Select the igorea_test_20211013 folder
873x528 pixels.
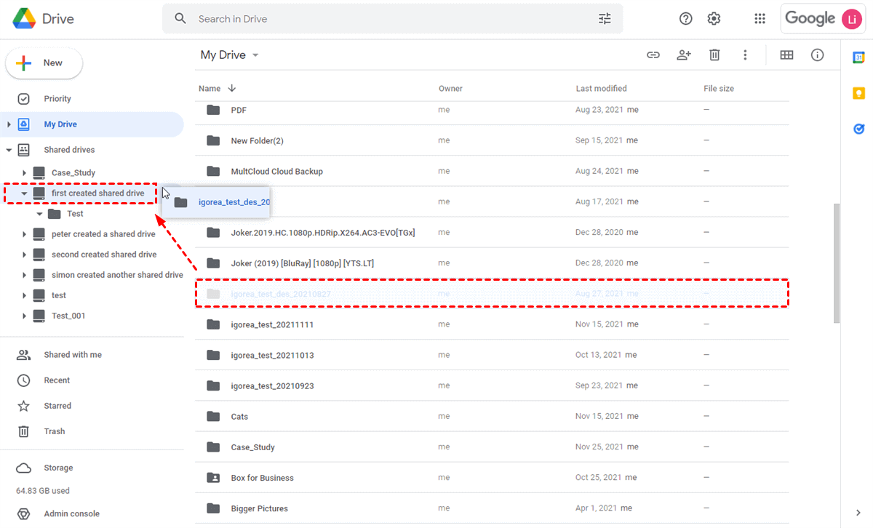(492, 355)
